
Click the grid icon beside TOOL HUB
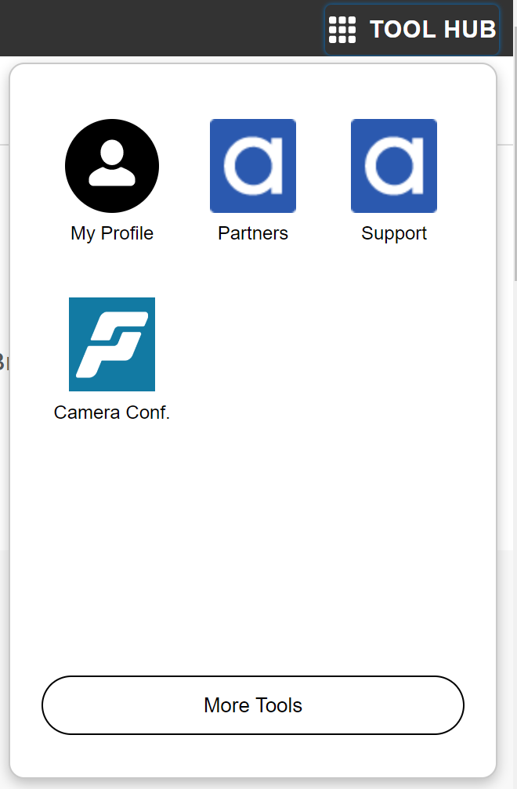tap(343, 28)
